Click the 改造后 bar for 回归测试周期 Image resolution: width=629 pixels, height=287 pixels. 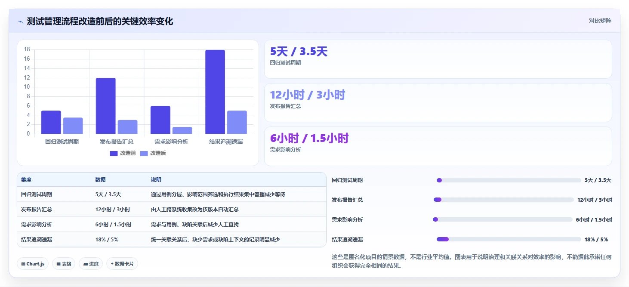[73, 126]
